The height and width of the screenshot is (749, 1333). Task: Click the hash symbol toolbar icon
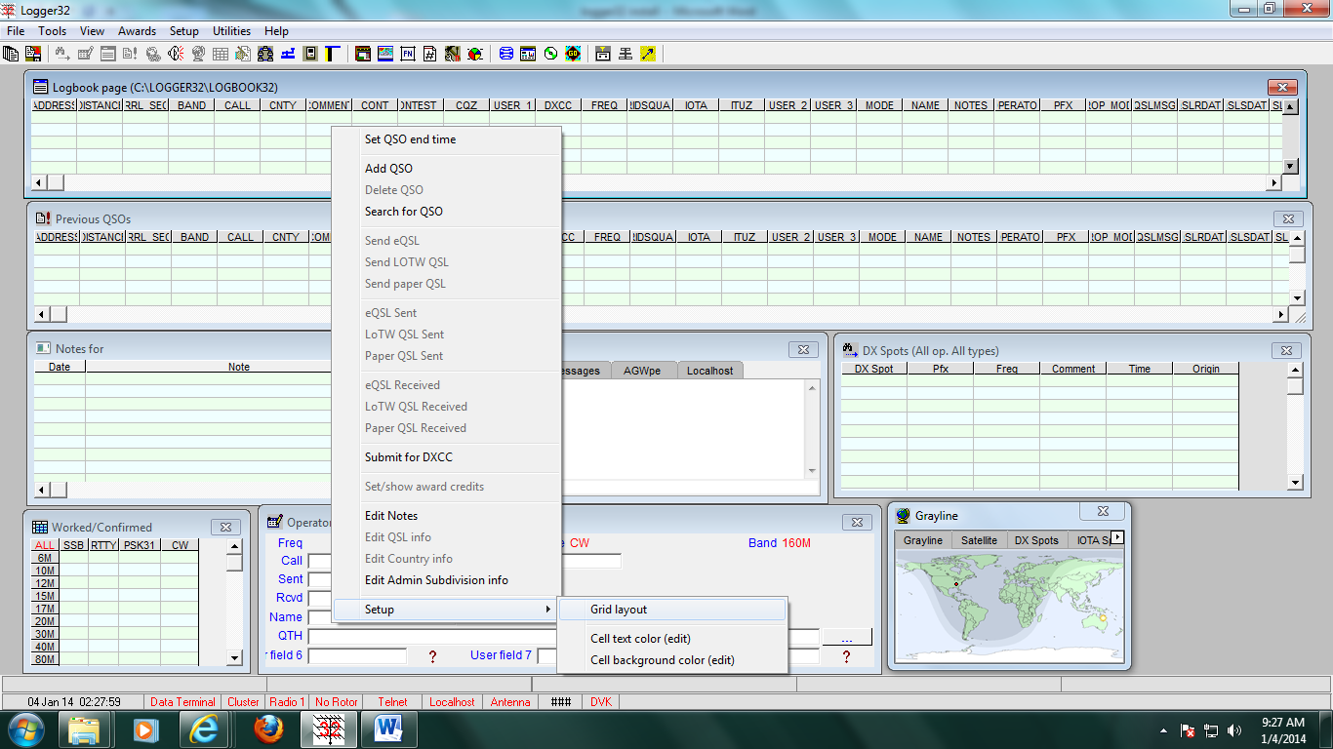tap(429, 54)
